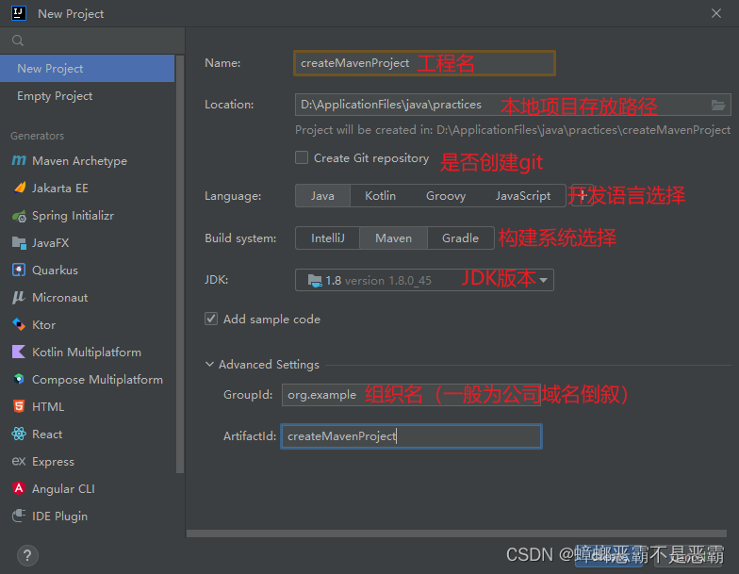The height and width of the screenshot is (574, 739).
Task: Click the sidebar search field
Action: point(92,41)
